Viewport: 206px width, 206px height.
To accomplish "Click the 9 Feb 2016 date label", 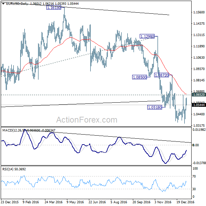I will tap(31, 202).
